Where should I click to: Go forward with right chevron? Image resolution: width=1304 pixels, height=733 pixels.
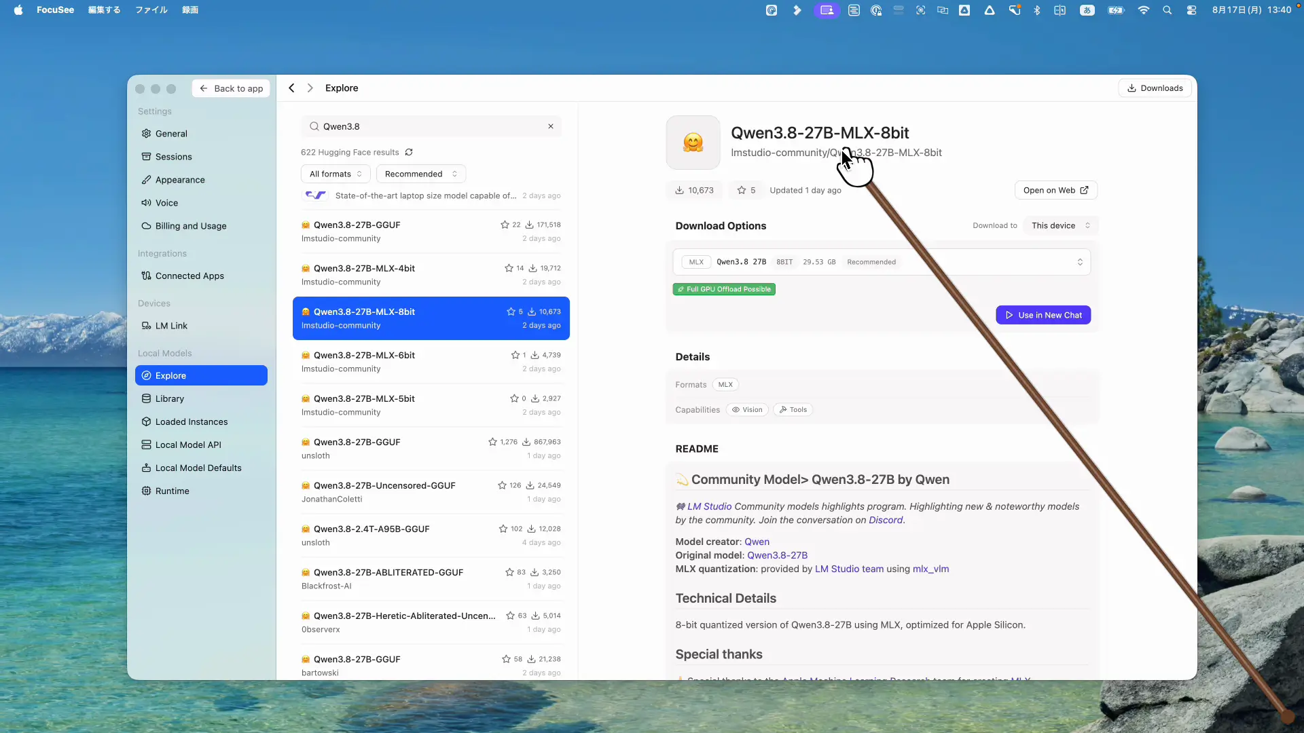pos(310,88)
